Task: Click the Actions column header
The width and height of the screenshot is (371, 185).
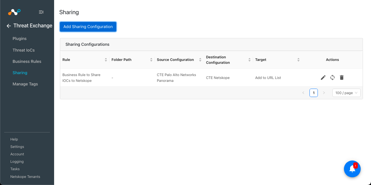Action: tap(332, 60)
